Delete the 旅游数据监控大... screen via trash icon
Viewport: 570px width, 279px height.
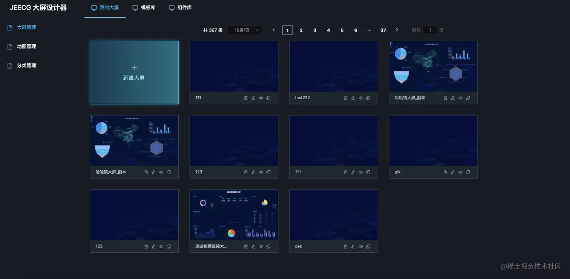click(246, 246)
